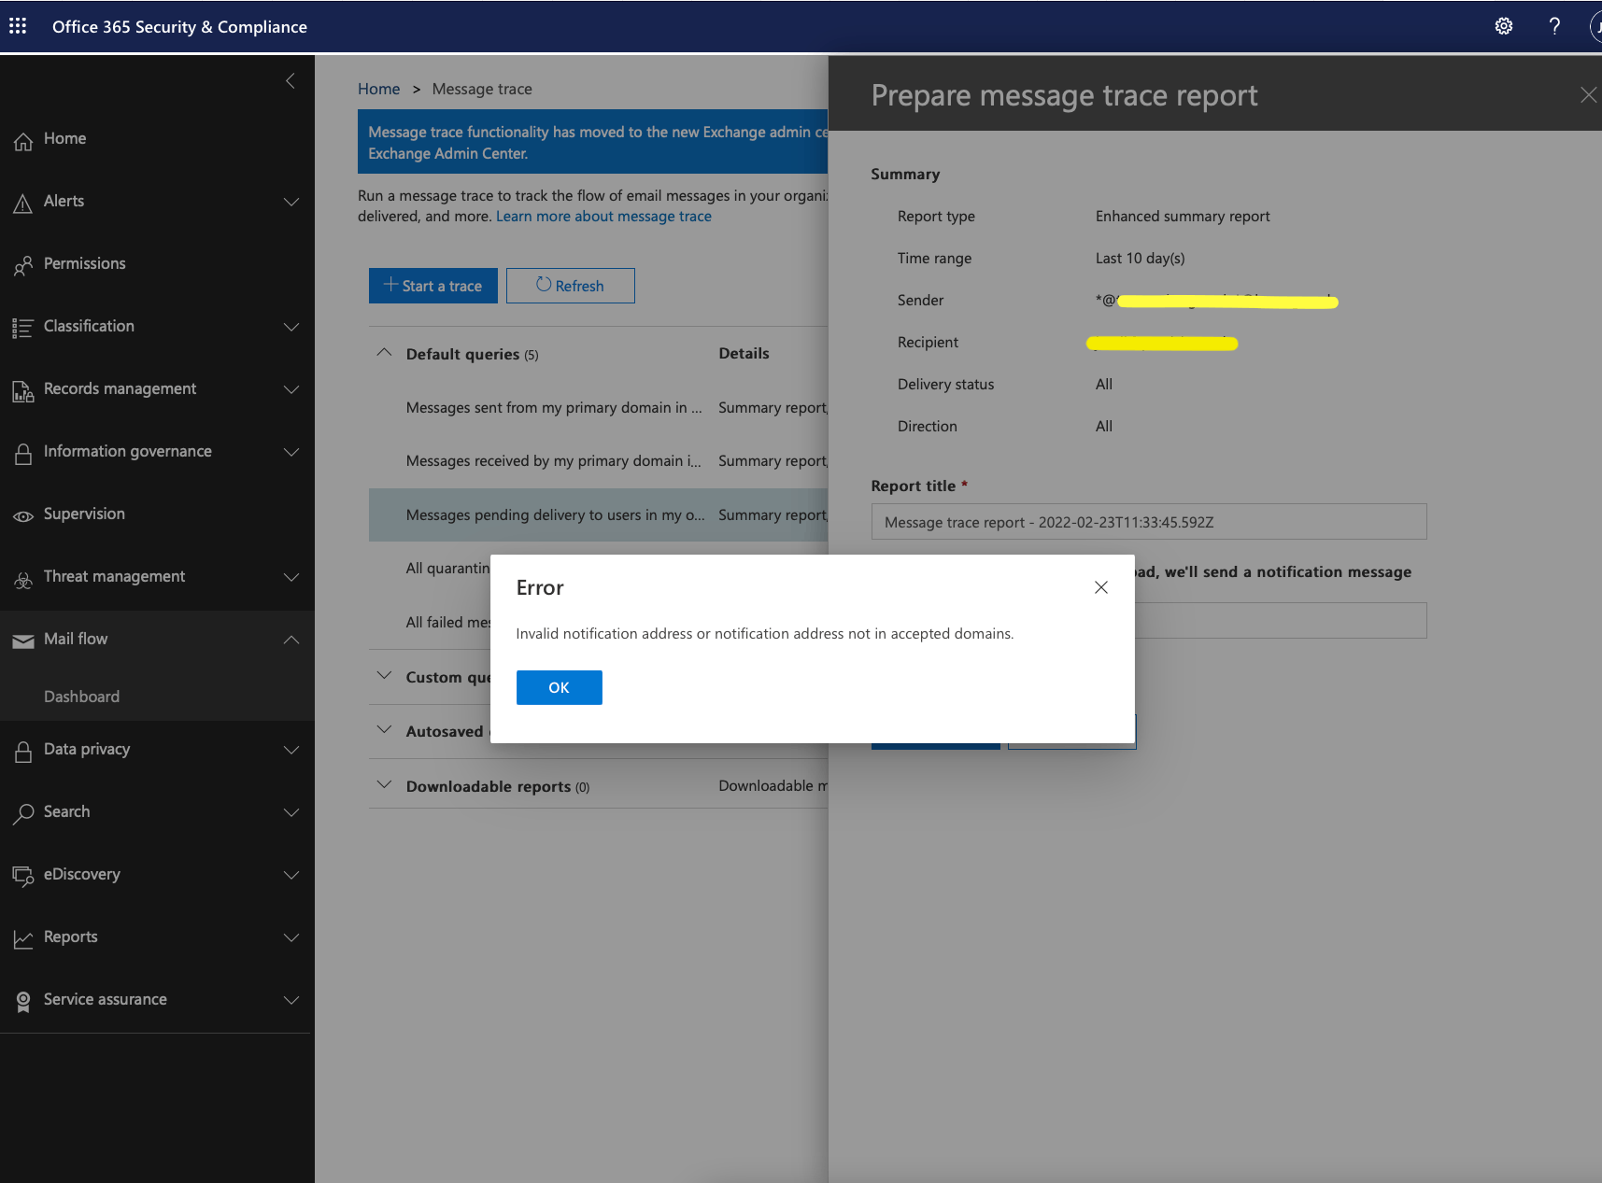1602x1183 pixels.
Task: Click the Threat management biohazard icon
Action: click(x=23, y=580)
